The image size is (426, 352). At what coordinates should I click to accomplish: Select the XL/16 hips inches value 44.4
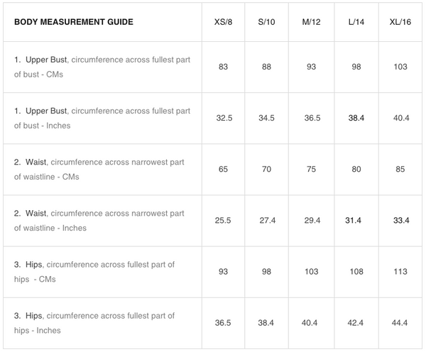point(400,323)
